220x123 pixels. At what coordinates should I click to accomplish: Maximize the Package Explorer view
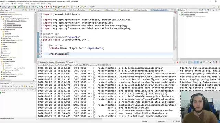click(34, 10)
